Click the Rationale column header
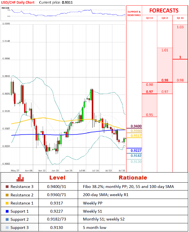 (133, 178)
